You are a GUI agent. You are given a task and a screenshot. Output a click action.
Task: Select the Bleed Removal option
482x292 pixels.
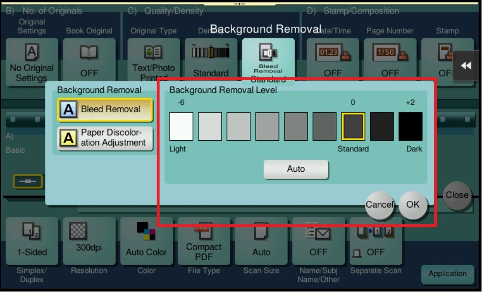point(104,109)
